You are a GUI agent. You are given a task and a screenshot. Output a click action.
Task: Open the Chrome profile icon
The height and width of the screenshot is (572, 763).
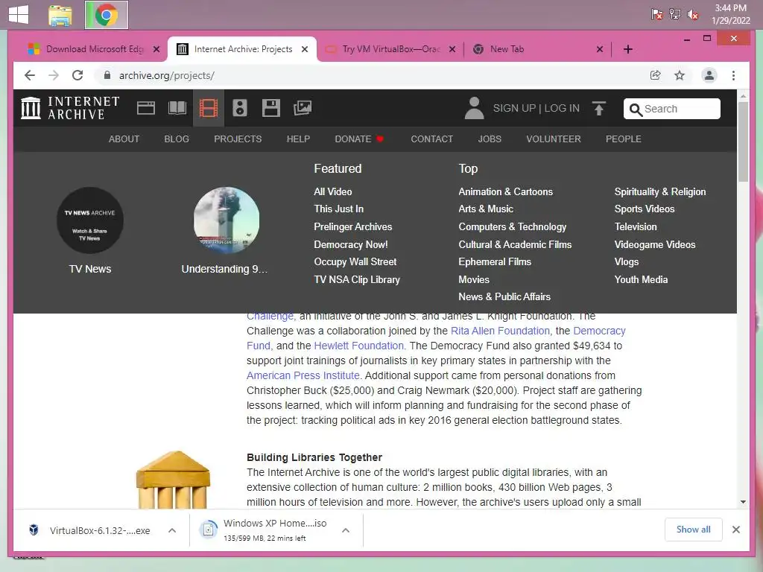pos(709,75)
